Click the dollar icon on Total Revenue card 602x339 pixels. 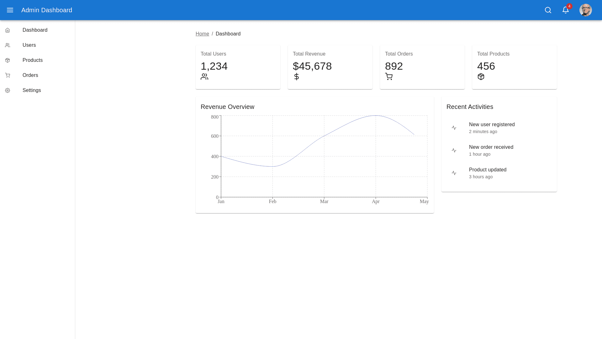(x=297, y=76)
